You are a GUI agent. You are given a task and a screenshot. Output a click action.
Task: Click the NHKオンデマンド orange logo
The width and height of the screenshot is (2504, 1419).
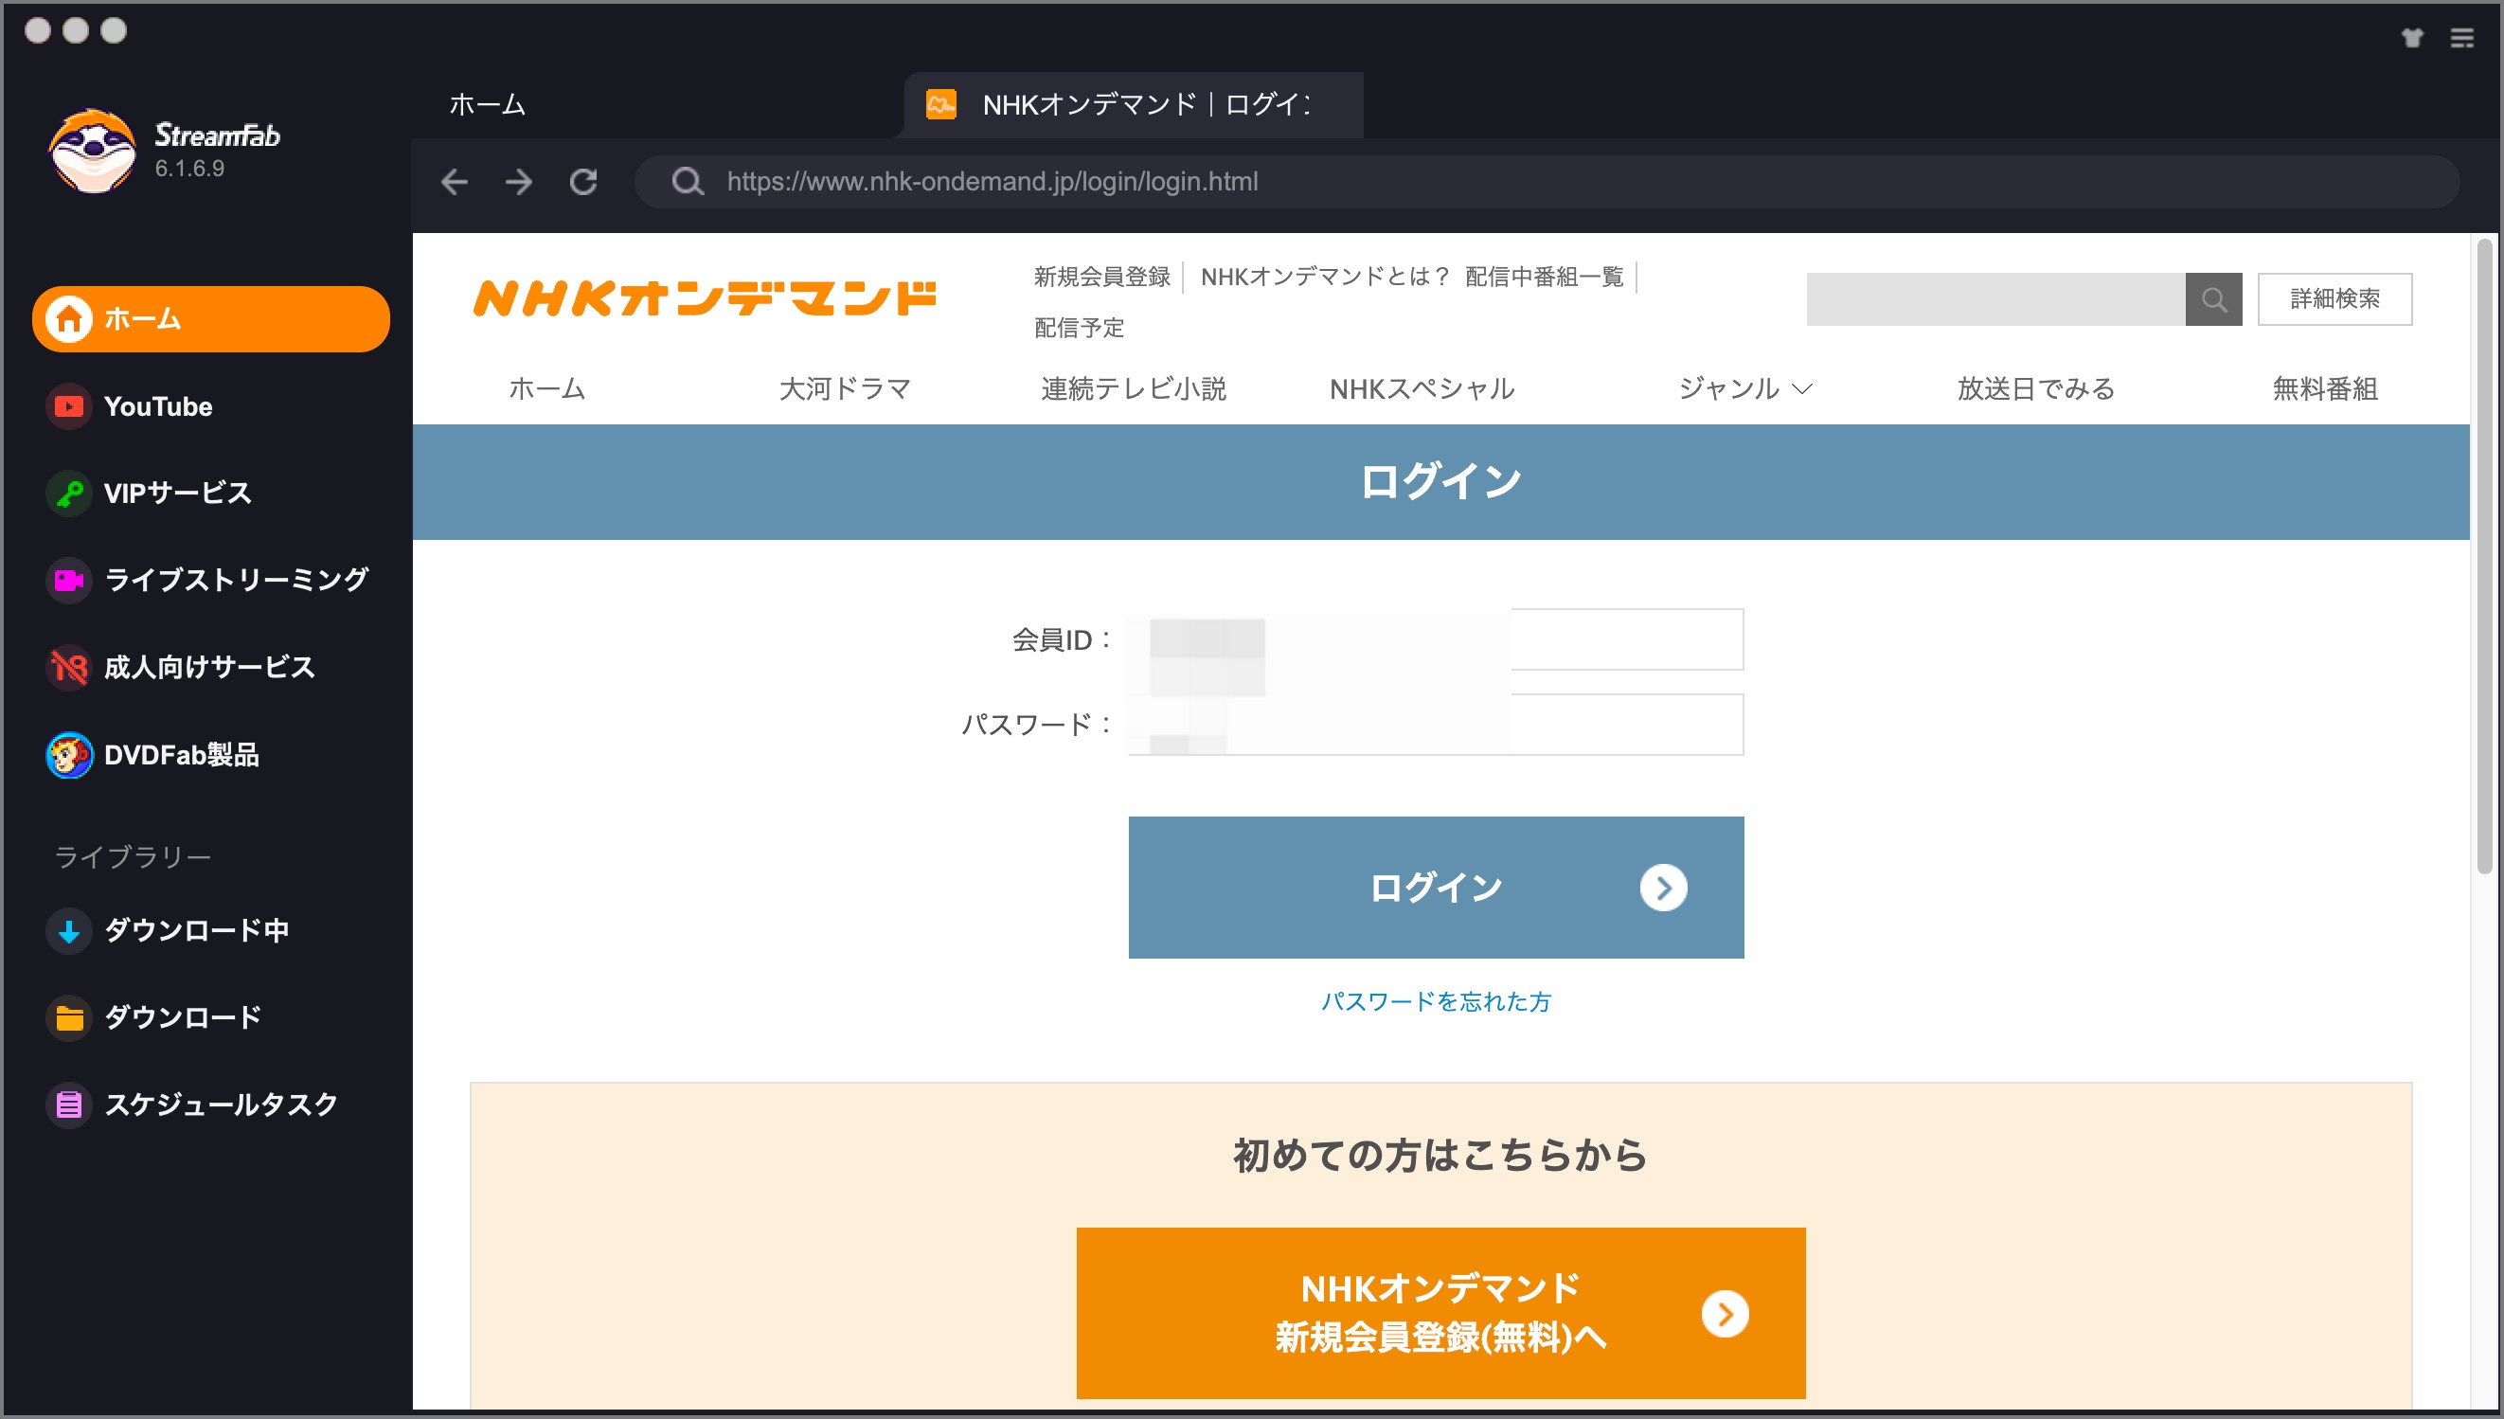[705, 299]
